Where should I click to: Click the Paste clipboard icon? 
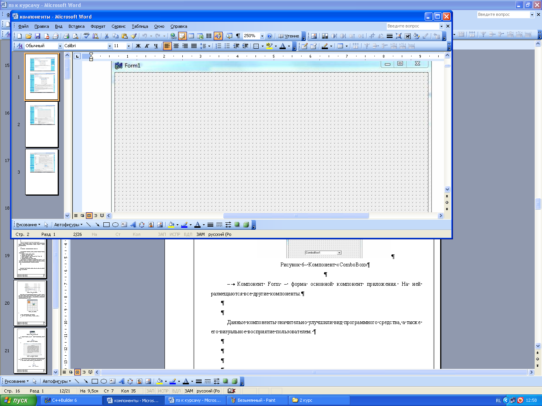pyautogui.click(x=124, y=36)
